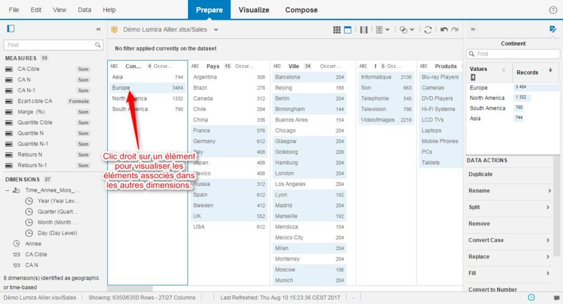Click the refresh dataset icon
The height and width of the screenshot is (304, 563).
[428, 30]
